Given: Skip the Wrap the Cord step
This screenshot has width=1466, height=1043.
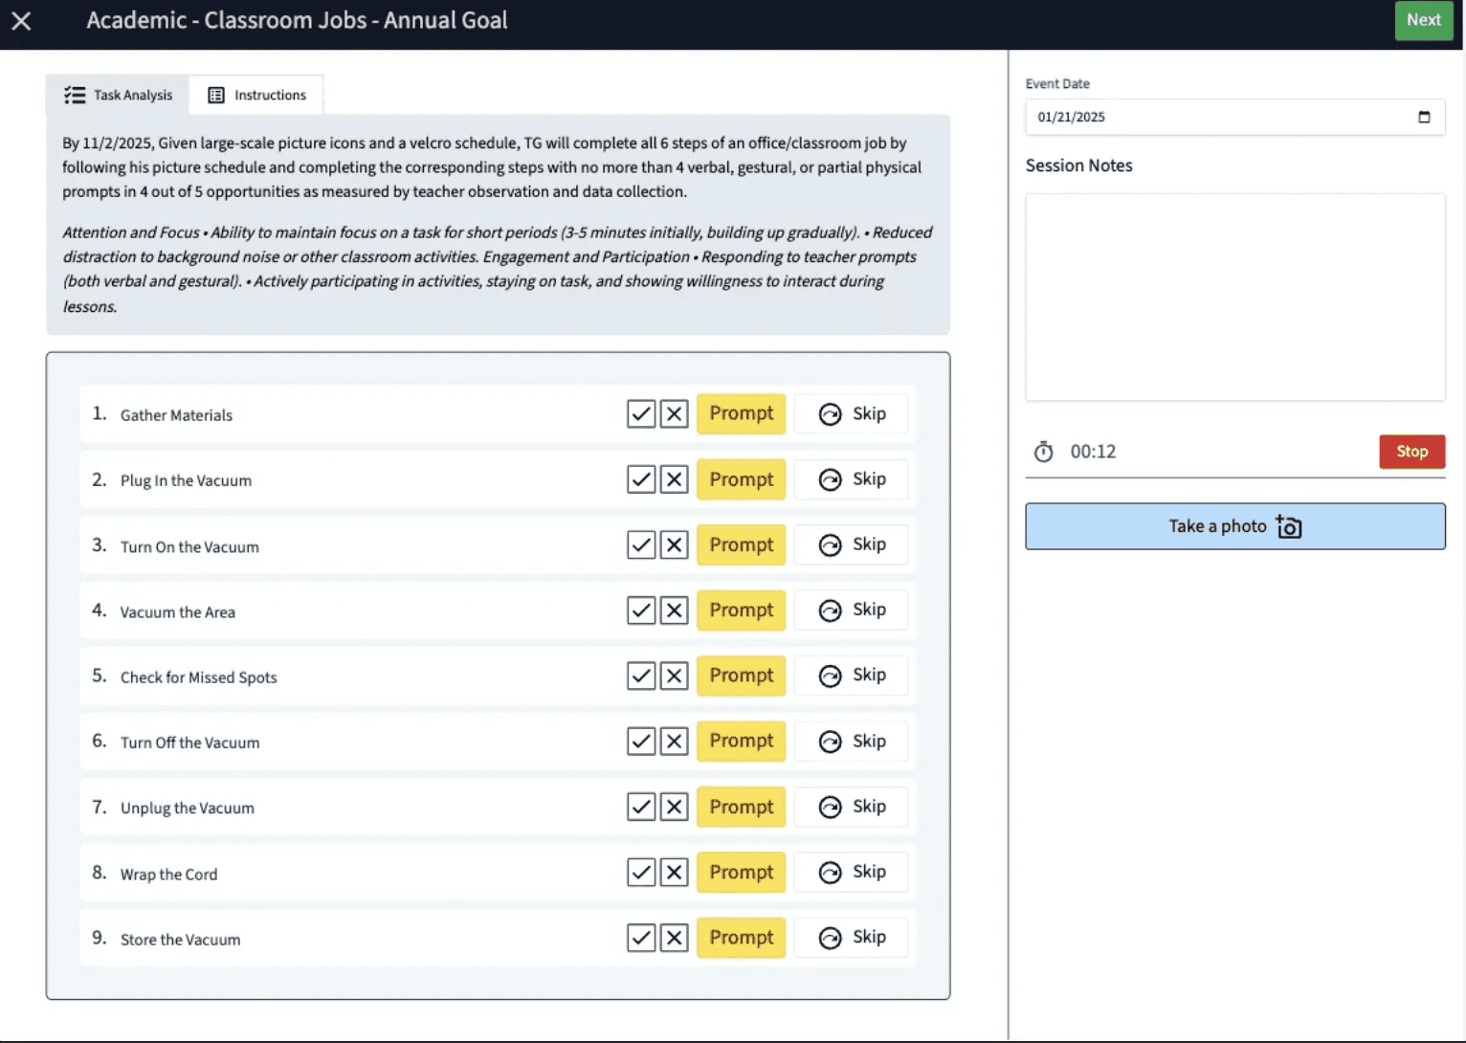Looking at the screenshot, I should [851, 873].
